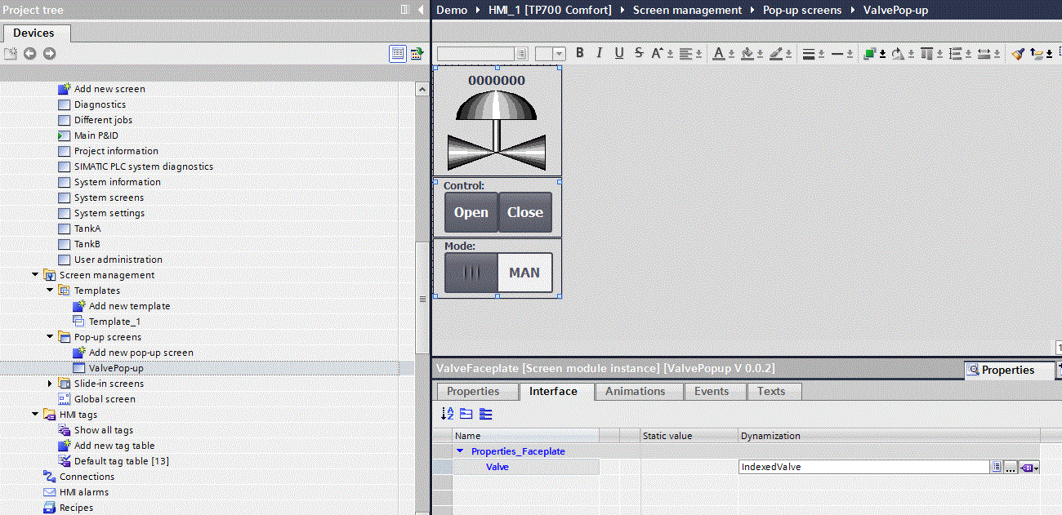Image resolution: width=1062 pixels, height=515 pixels.
Task: Open the dynamization type dropdown beside IndexedValve
Action: click(x=1029, y=467)
